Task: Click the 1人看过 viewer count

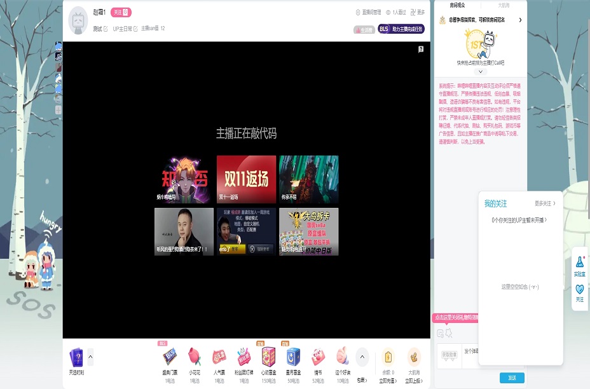Action: pos(396,13)
